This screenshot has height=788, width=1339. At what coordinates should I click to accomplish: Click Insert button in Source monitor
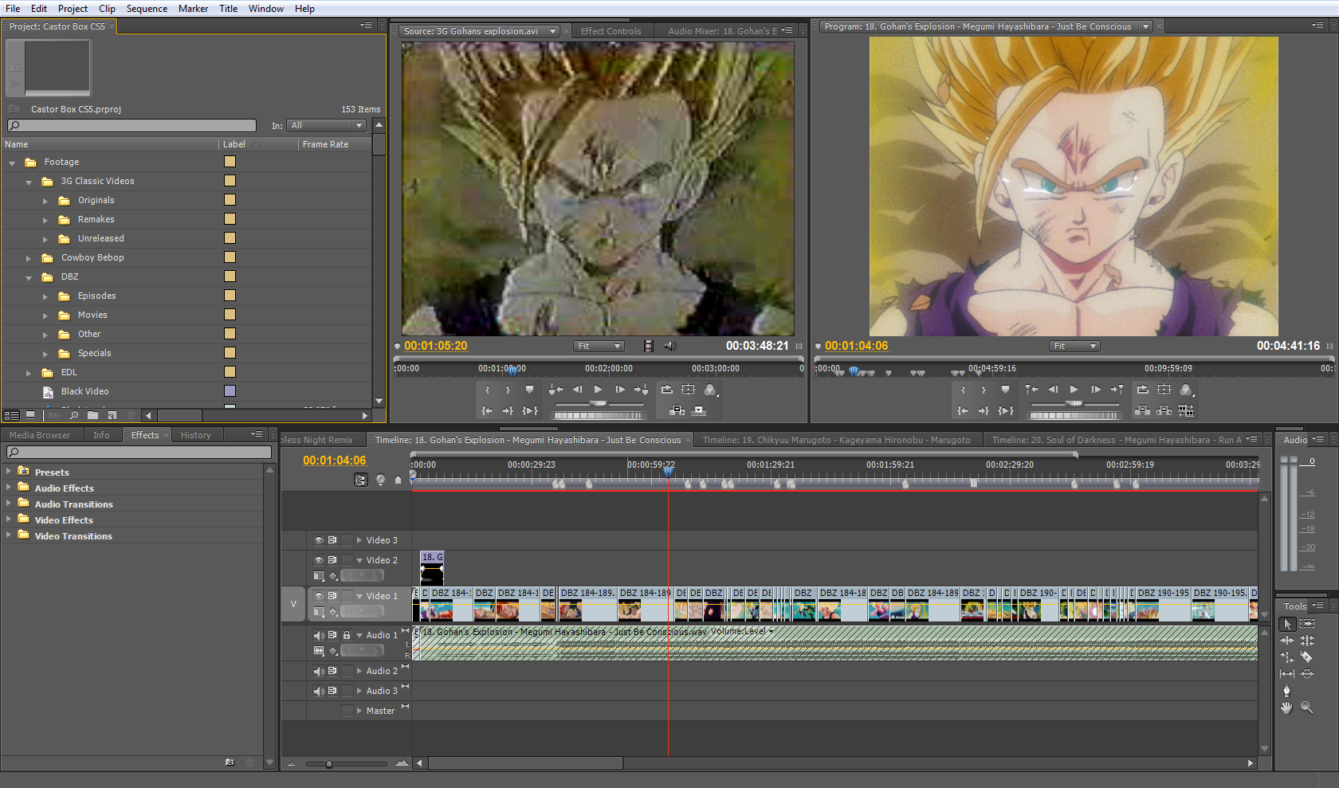[x=677, y=410]
